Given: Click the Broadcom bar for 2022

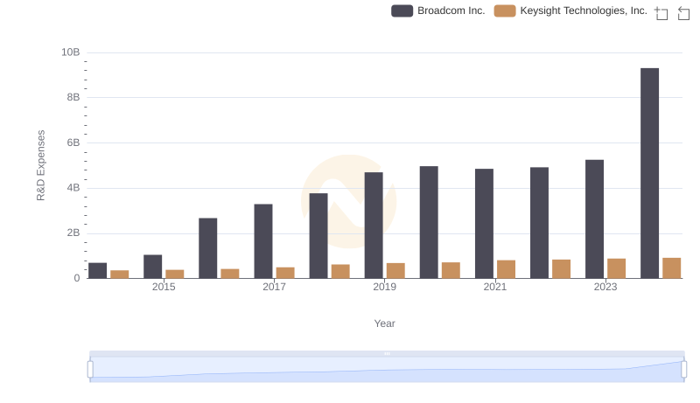Looking at the screenshot, I should tap(539, 223).
